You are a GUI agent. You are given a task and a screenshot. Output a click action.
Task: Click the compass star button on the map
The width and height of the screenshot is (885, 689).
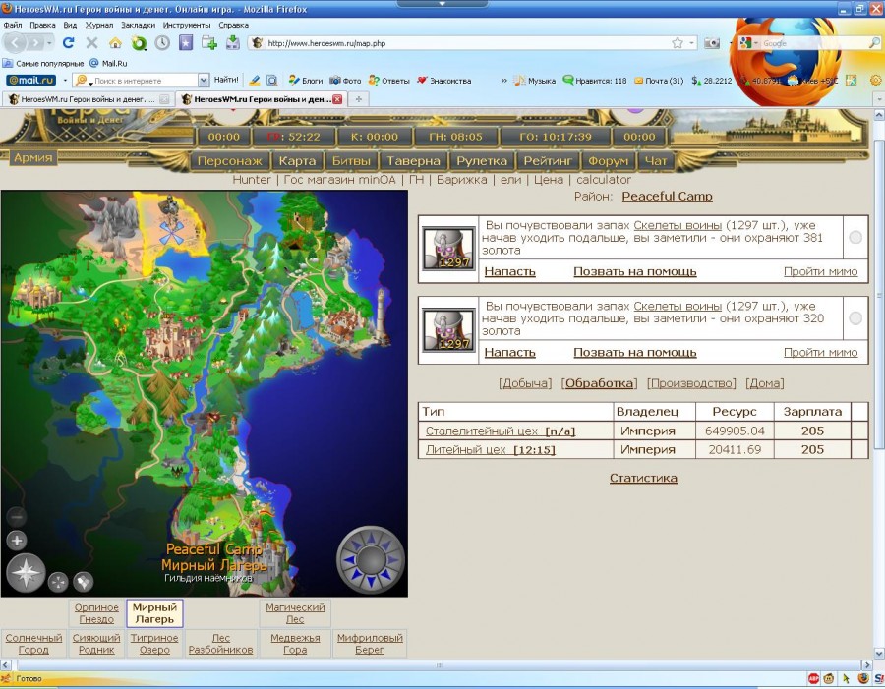click(26, 573)
